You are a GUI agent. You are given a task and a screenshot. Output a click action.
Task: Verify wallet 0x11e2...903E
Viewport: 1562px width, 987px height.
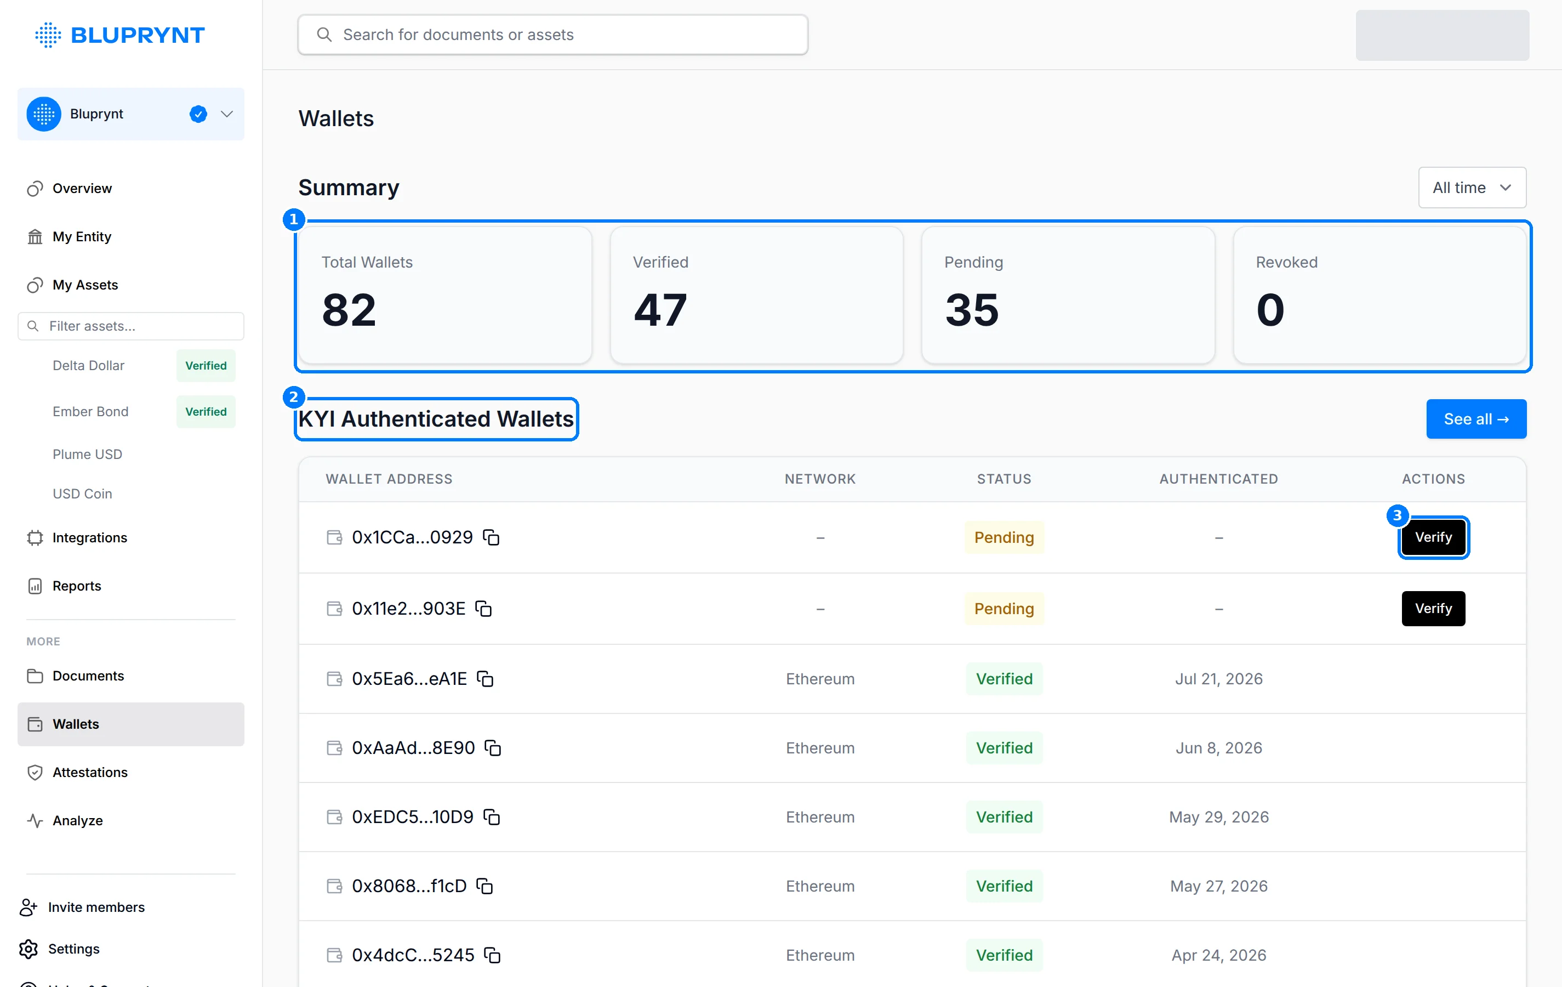point(1433,609)
